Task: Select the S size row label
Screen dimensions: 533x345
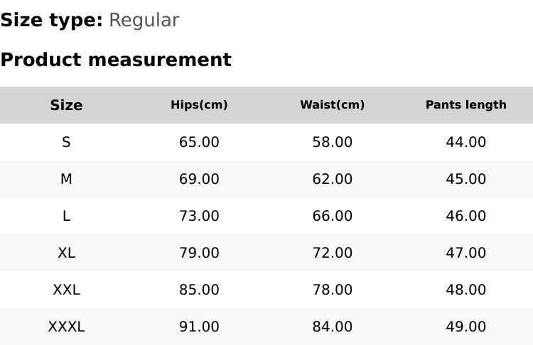Action: click(66, 142)
